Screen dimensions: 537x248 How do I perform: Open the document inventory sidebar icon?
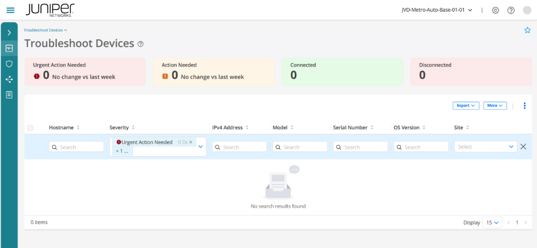9,95
